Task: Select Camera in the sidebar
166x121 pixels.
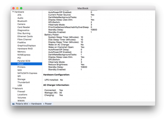Action: [x=21, y=24]
